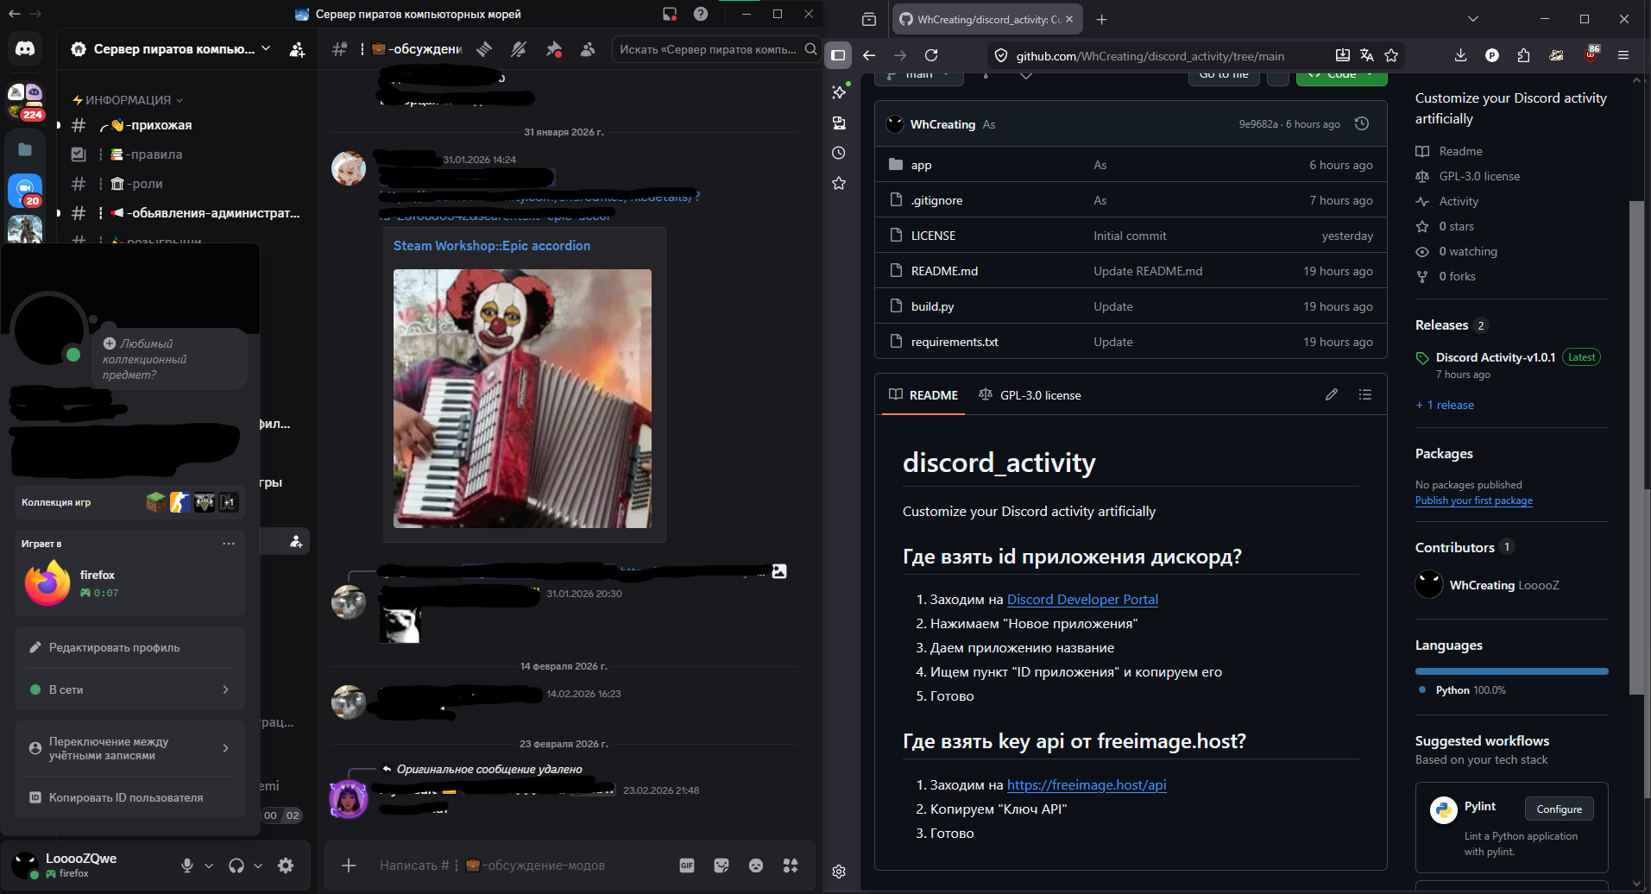Click Publish your first package link
This screenshot has height=894, width=1651.
click(x=1474, y=501)
